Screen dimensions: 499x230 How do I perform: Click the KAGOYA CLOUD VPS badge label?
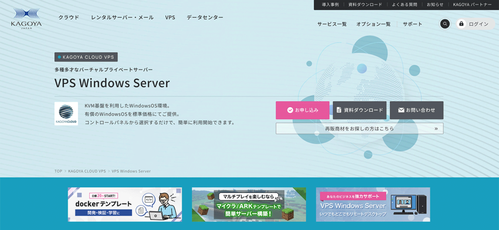coord(86,57)
